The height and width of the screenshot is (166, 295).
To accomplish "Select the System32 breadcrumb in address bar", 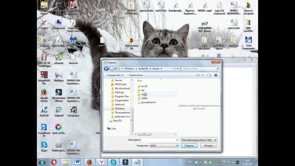I will point(143,69).
